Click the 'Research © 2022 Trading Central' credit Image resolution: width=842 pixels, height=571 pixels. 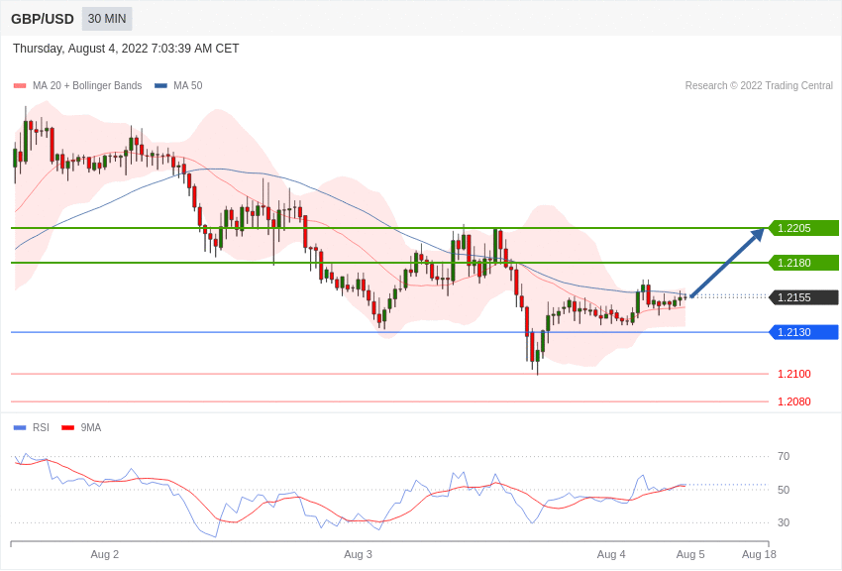point(759,85)
